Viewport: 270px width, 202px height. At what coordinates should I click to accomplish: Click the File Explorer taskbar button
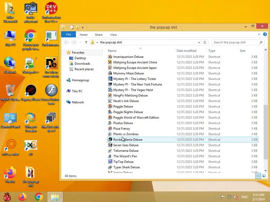click(x=55, y=197)
